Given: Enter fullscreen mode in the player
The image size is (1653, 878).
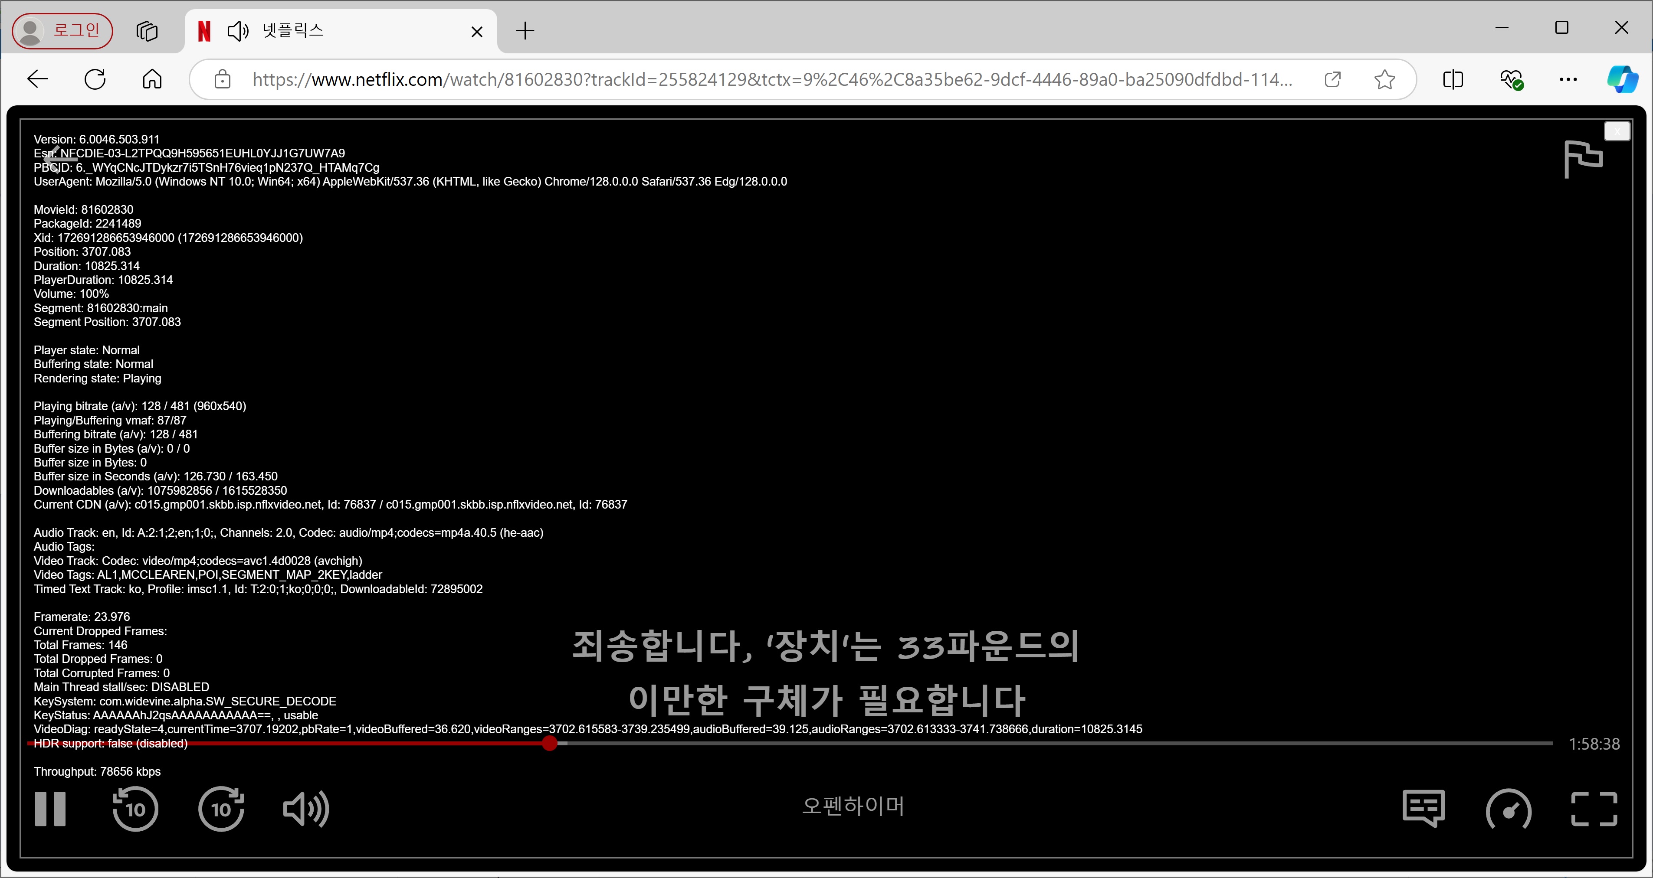Looking at the screenshot, I should 1594,809.
